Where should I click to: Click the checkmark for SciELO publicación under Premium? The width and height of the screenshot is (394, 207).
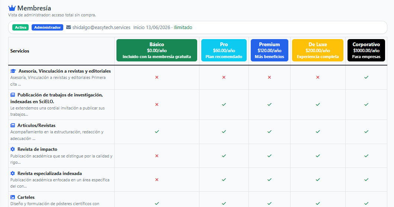(x=269, y=104)
